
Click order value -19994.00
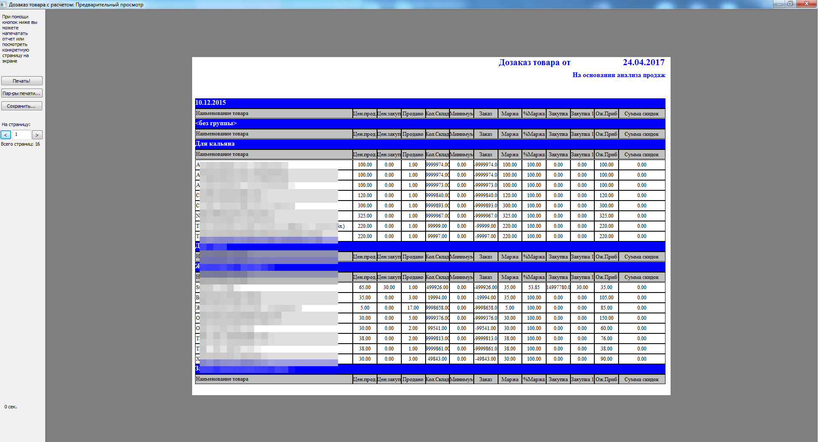486,298
